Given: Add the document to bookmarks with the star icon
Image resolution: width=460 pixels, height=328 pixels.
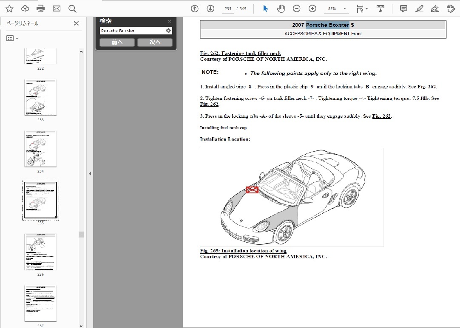Looking at the screenshot, I should [9, 8].
